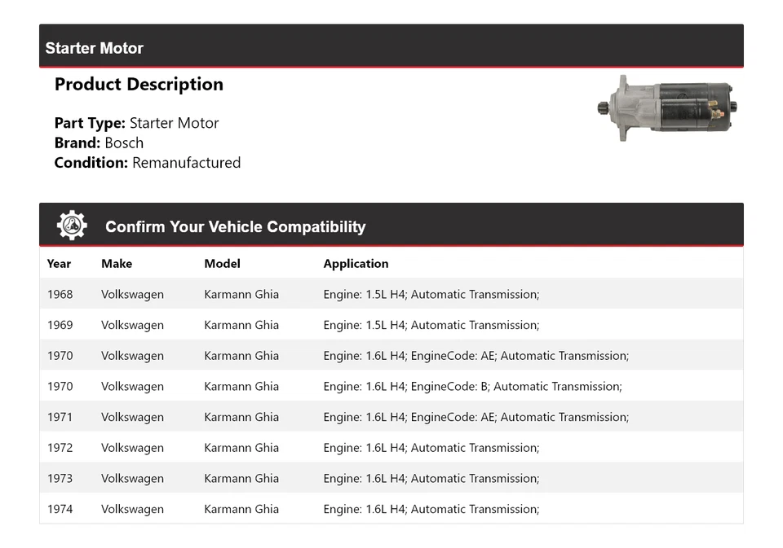The width and height of the screenshot is (783, 548).
Task: Click the 1969 year row cell
Action: [60, 325]
